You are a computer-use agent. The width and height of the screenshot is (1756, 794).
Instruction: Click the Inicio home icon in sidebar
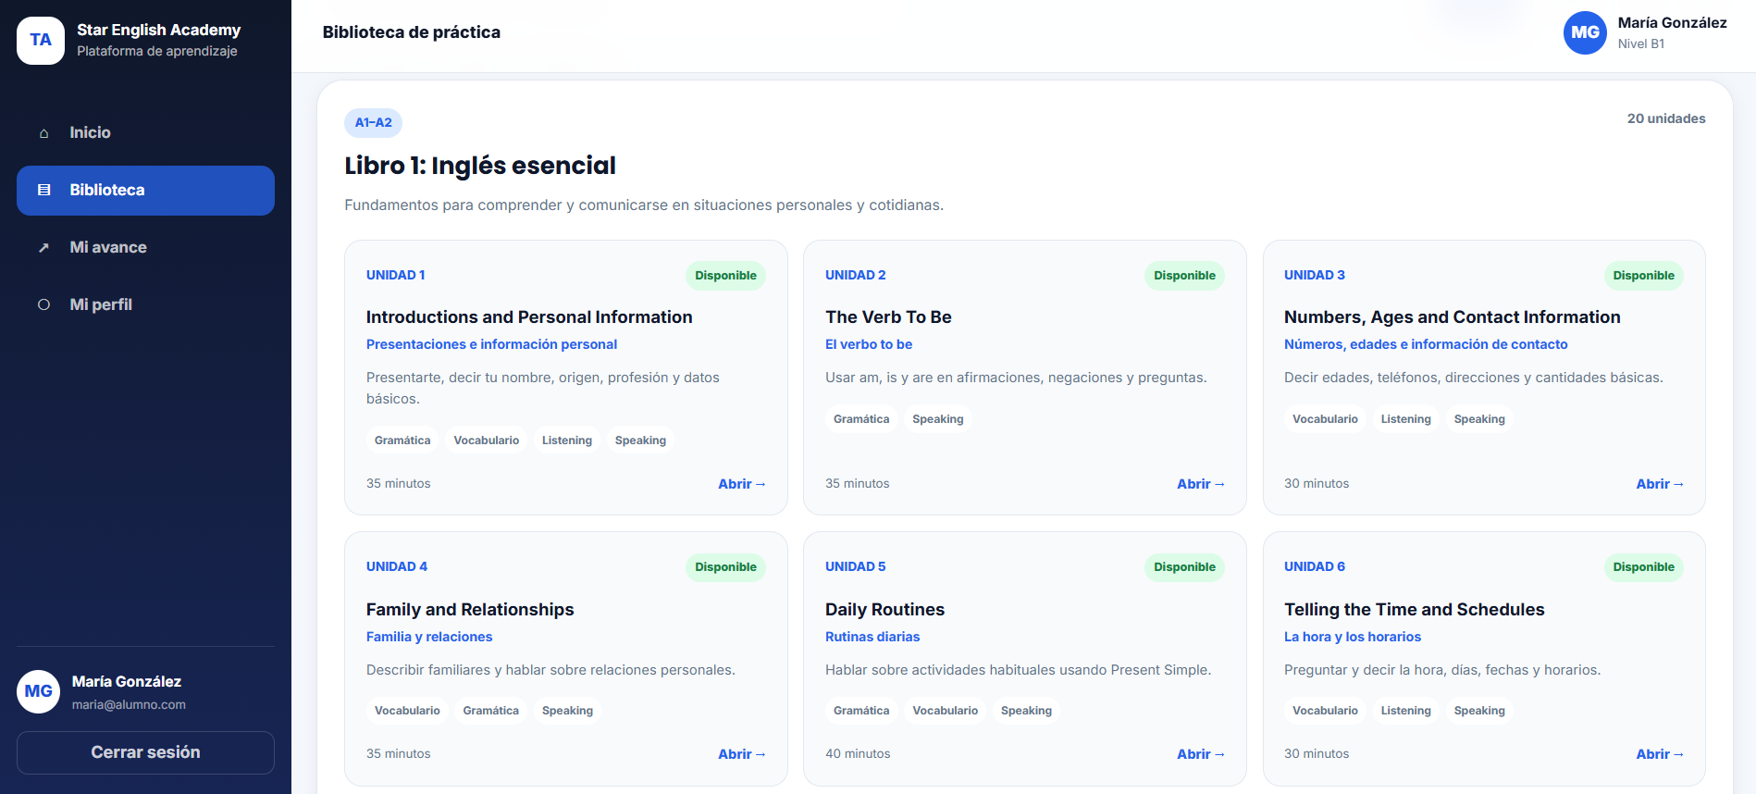click(x=43, y=133)
